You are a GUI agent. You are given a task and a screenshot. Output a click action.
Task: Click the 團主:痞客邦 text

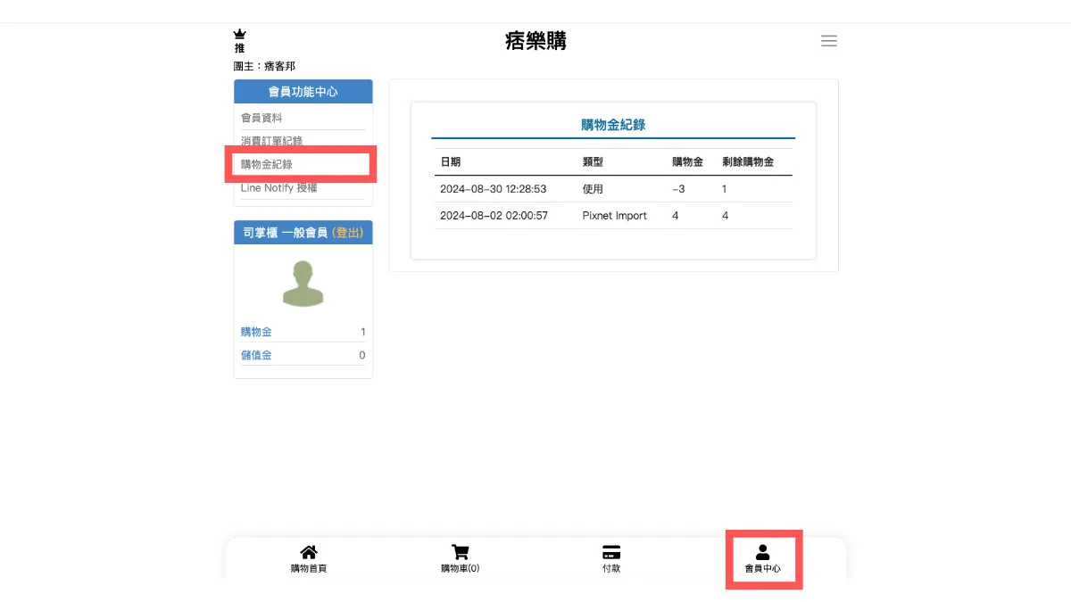click(x=264, y=66)
